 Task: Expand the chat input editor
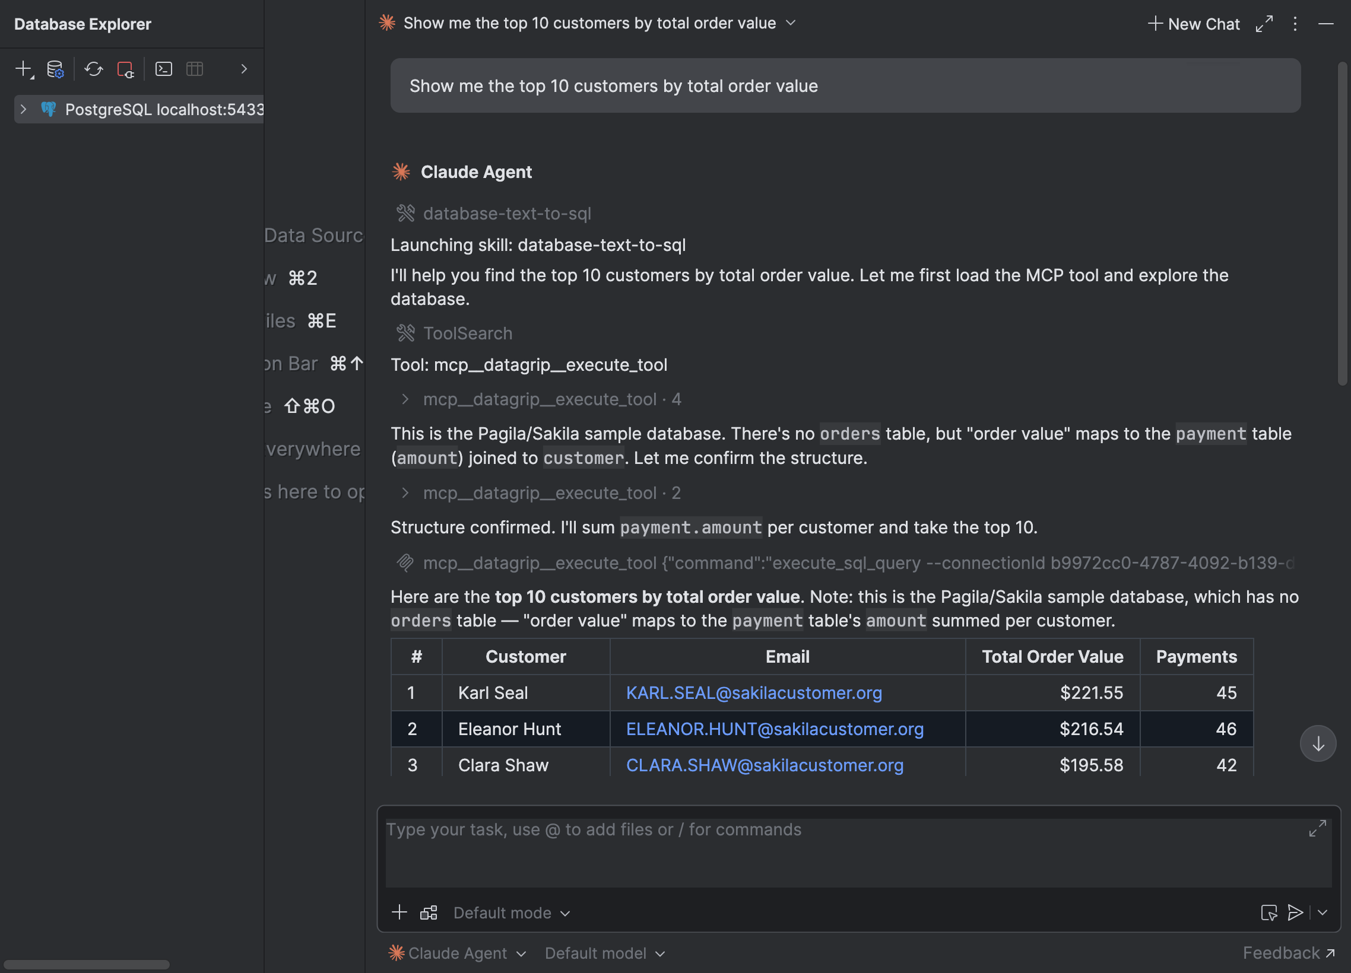(x=1318, y=829)
